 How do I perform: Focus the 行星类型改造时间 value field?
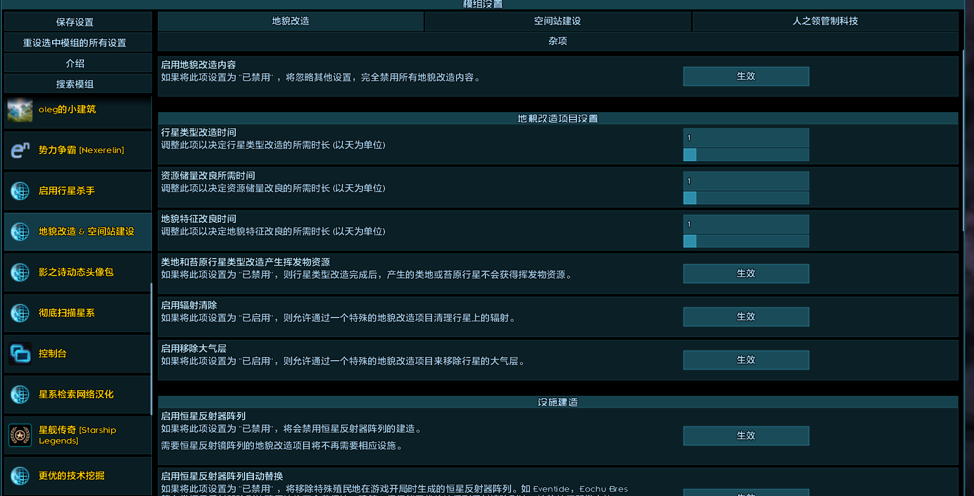746,138
